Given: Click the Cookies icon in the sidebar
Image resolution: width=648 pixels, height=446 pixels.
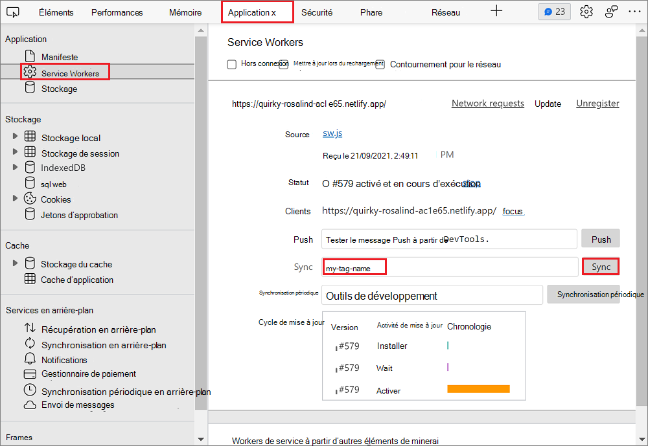Looking at the screenshot, I should coord(29,200).
